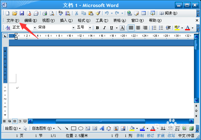The image size is (201, 140).
Task: Click 录制 in the status bar
Action: [140, 136]
